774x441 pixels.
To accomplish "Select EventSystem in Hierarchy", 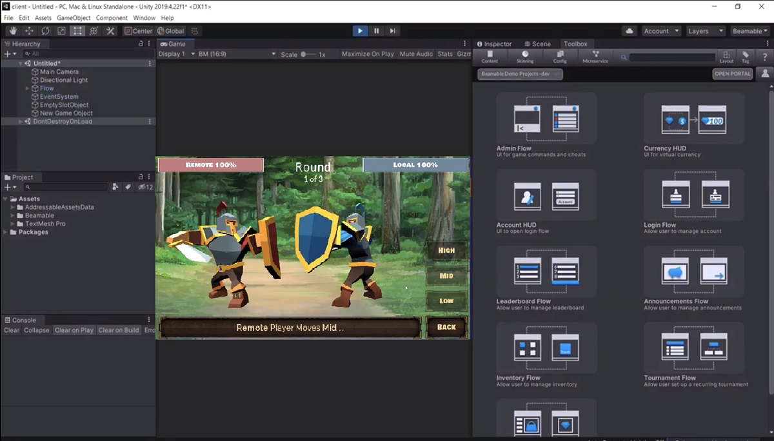I will tap(59, 97).
